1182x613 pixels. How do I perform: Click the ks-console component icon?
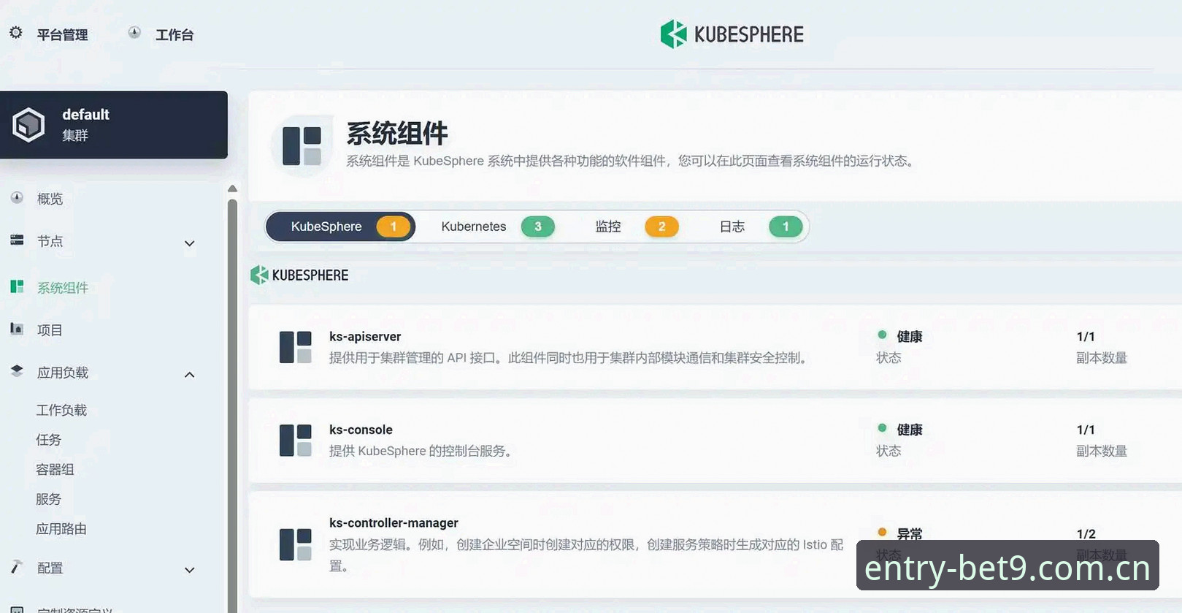tap(296, 441)
